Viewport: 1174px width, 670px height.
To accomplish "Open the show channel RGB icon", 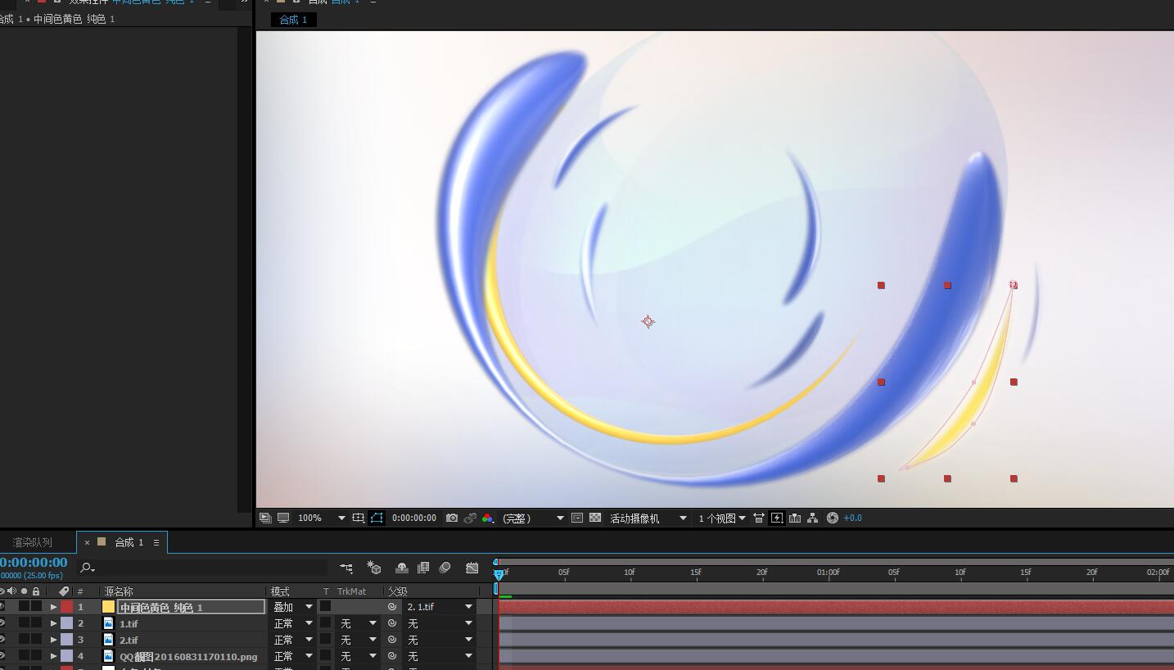I will (488, 518).
